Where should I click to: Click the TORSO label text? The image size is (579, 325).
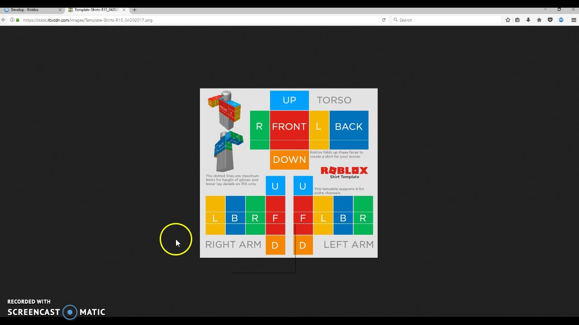coord(334,100)
